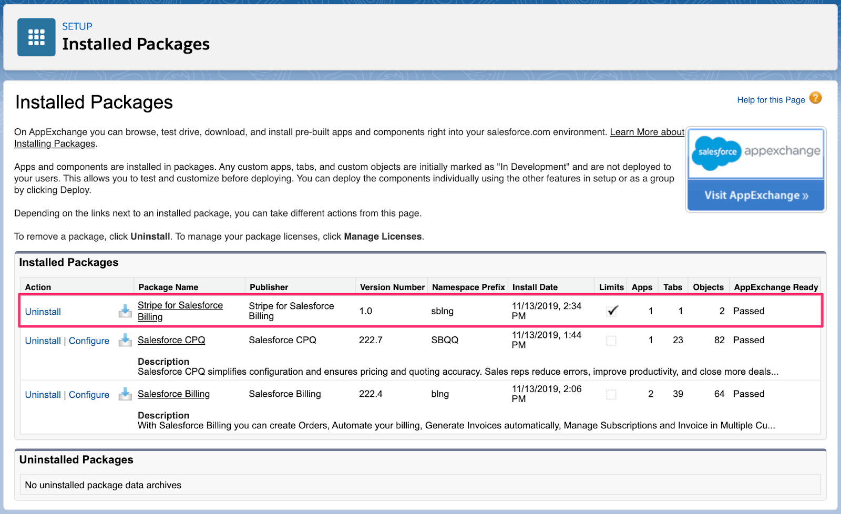Click objects count 82
Screen dimensions: 841x514
pyautogui.click(x=719, y=340)
